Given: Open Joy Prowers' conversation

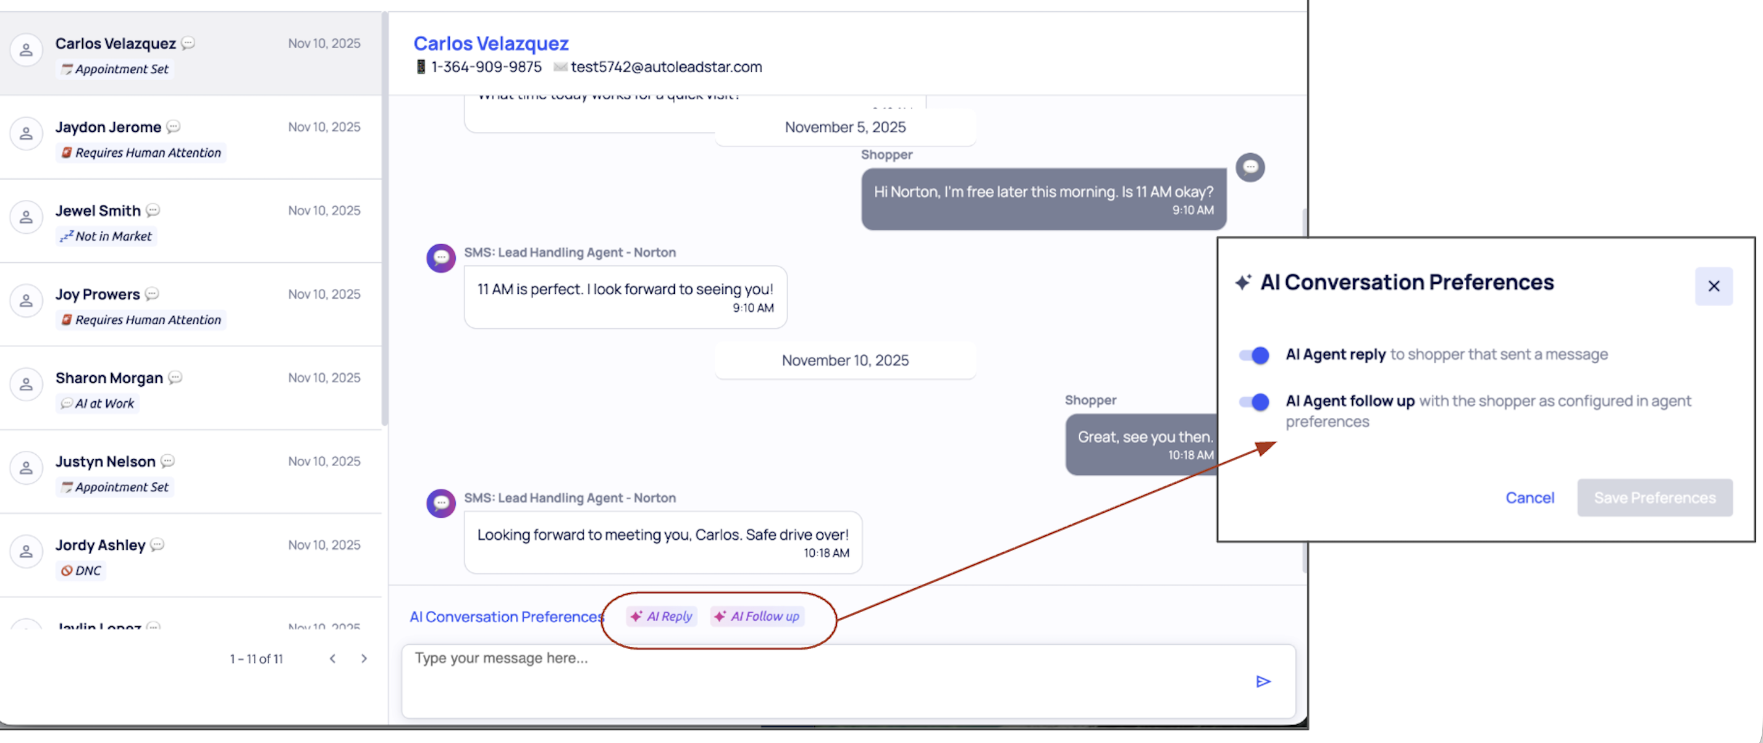Looking at the screenshot, I should pyautogui.click(x=190, y=305).
